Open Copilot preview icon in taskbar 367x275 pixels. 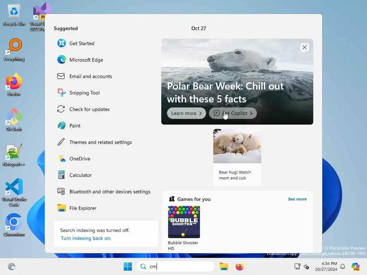[356, 266]
